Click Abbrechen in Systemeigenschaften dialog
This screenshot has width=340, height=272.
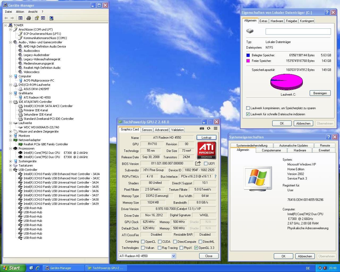[x=305, y=256]
